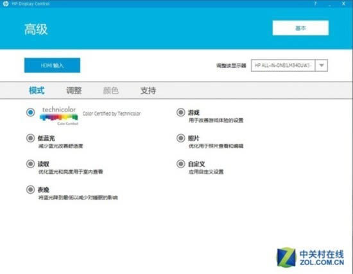This screenshot has height=274, width=353.
Task: Click the 'HP Display Control' window title
Action: pyautogui.click(x=30, y=4)
